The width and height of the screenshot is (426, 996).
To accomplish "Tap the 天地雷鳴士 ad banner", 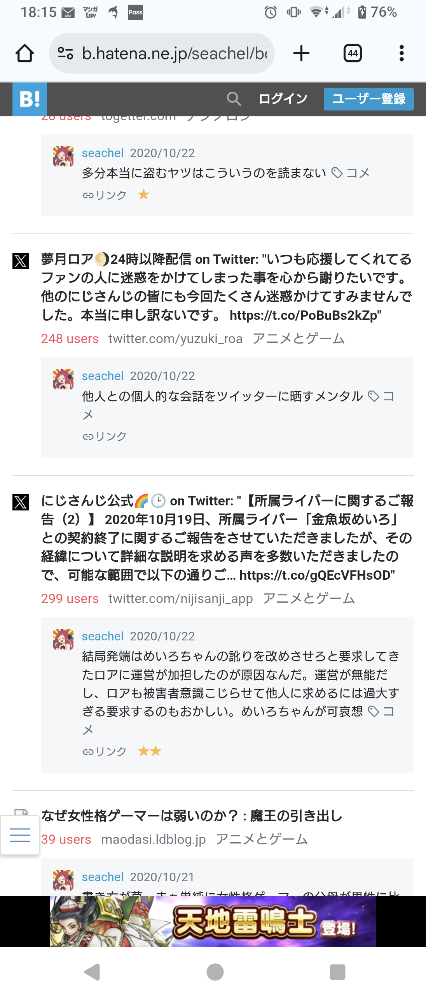I will (213, 921).
